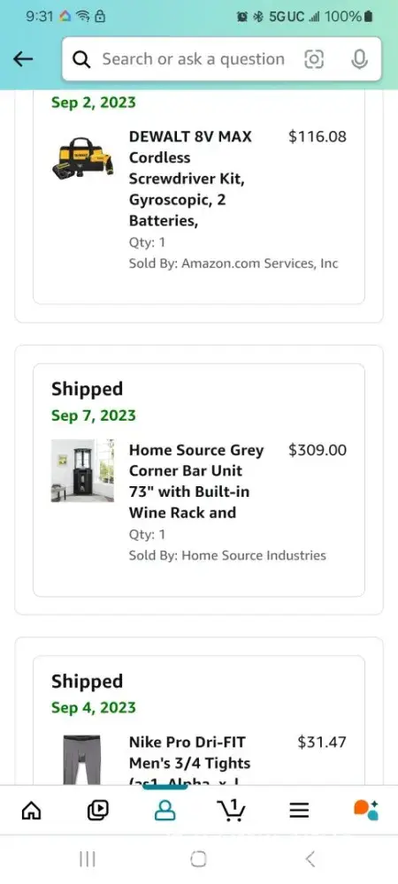Tap the search magnifier icon

pyautogui.click(x=81, y=59)
